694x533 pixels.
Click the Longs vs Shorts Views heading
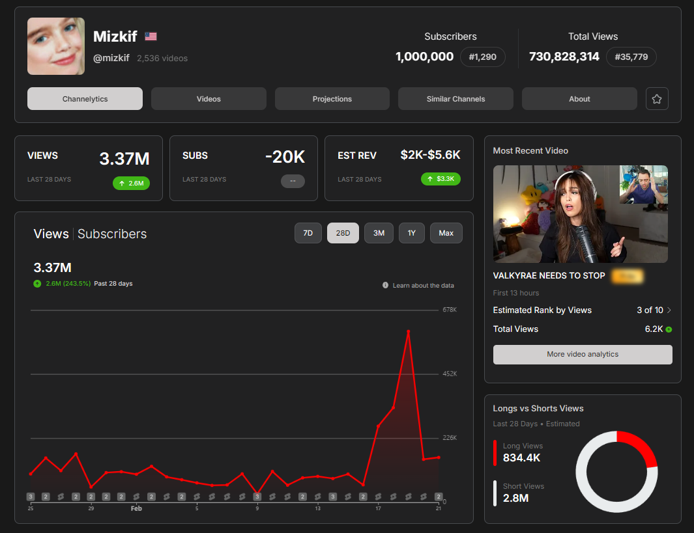click(538, 408)
